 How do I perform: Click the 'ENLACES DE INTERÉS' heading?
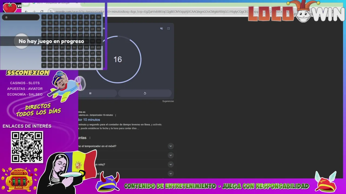click(x=27, y=126)
